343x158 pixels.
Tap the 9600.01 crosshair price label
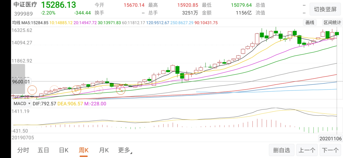(x=21, y=82)
